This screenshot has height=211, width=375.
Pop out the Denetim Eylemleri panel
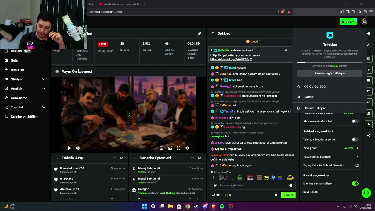click(200, 158)
